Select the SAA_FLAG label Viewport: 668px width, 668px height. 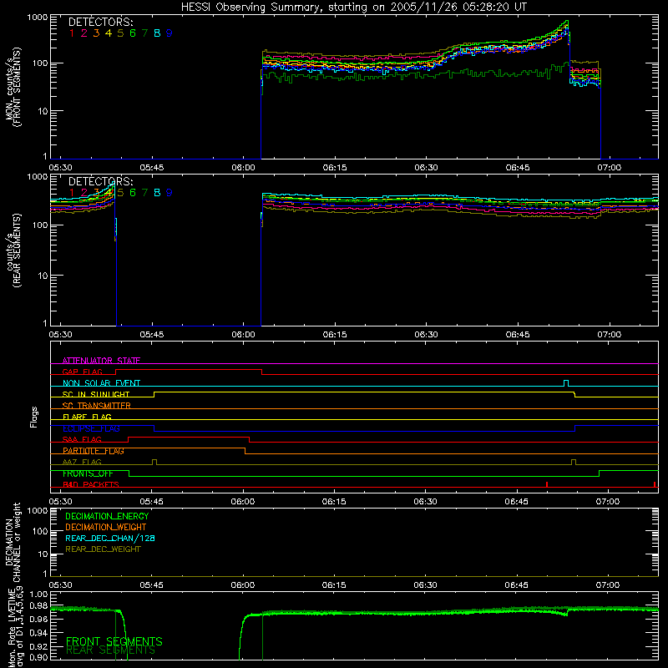click(82, 439)
